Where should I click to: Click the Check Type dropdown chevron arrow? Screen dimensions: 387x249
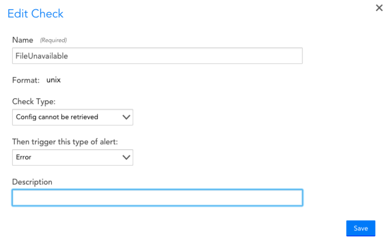(x=126, y=117)
